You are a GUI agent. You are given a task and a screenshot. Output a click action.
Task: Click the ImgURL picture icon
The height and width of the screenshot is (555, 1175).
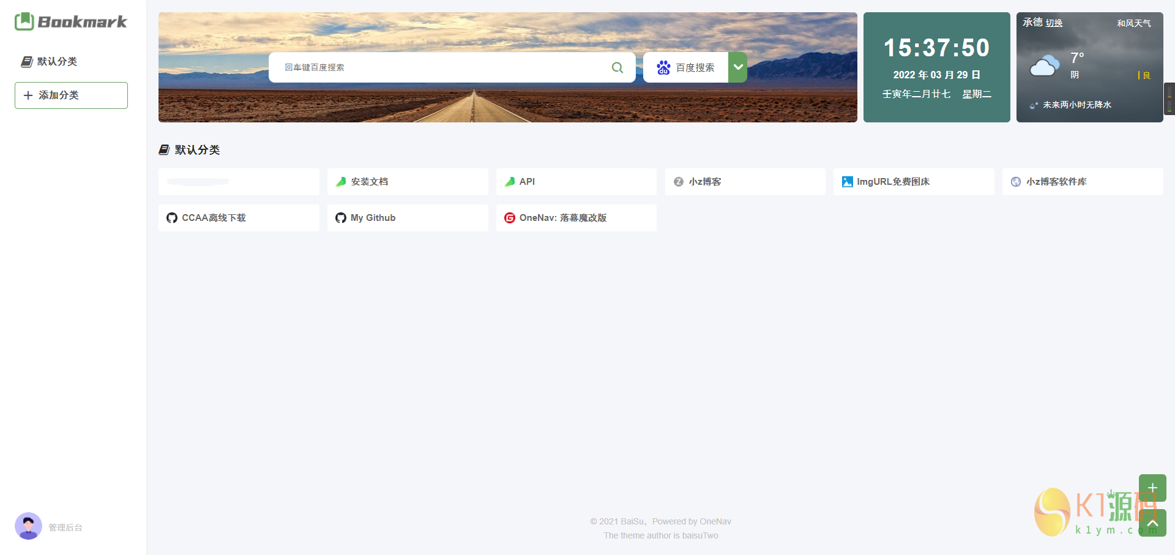[x=848, y=182]
